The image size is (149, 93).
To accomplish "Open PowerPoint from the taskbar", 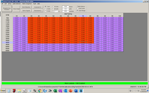I will coord(70,91).
